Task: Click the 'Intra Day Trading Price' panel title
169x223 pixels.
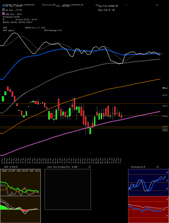Action: coord(59,167)
